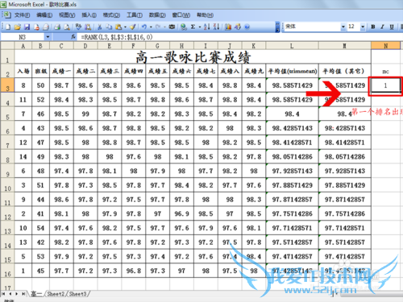Open the 视图 (View) menu
The height and width of the screenshot is (302, 403).
pos(67,15)
